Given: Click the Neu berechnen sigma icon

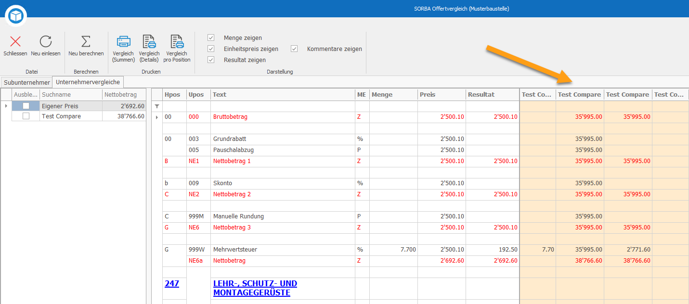Looking at the screenshot, I should point(86,41).
